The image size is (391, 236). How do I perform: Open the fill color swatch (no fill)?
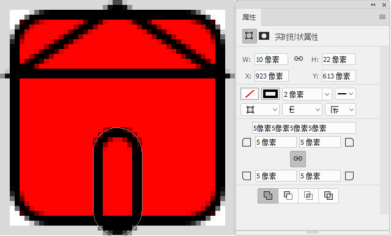[250, 94]
